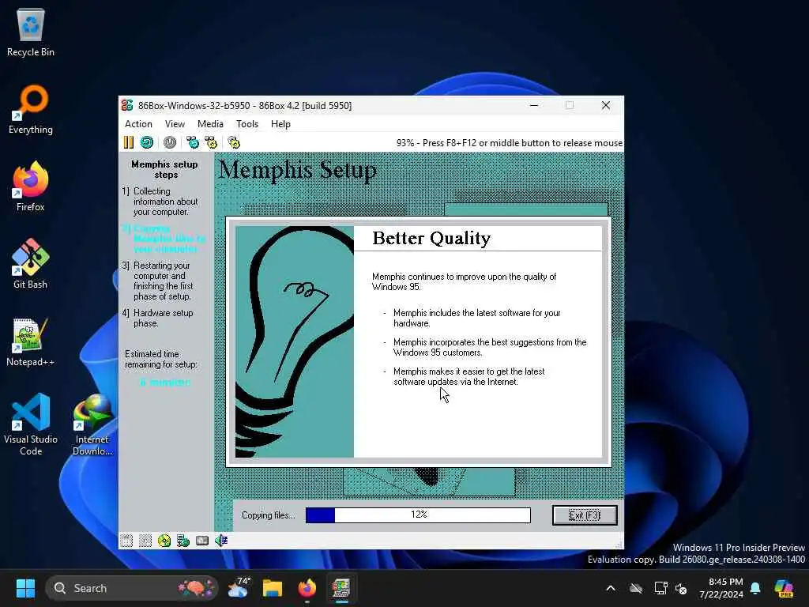Expand the system tray hidden icons chevron
Viewport: 809px width, 607px height.
611,588
